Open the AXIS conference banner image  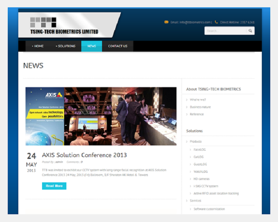(101, 116)
